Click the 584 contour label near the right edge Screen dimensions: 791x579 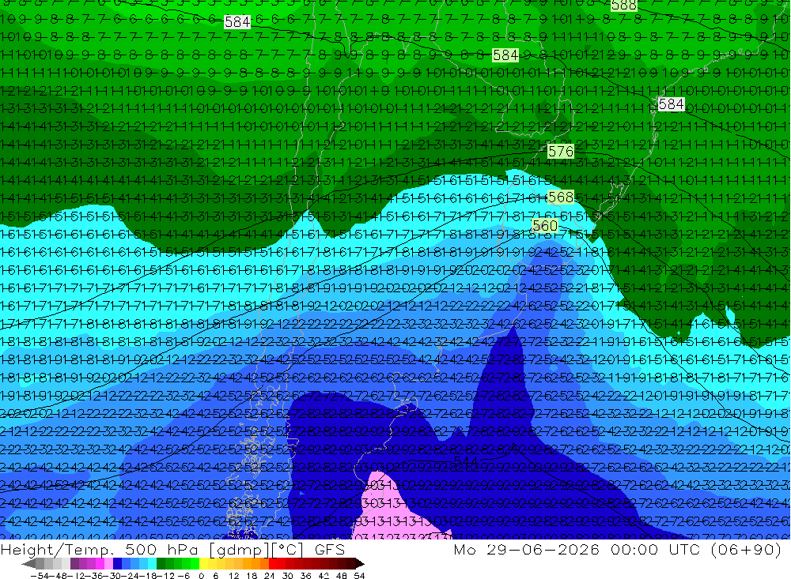pos(672,104)
